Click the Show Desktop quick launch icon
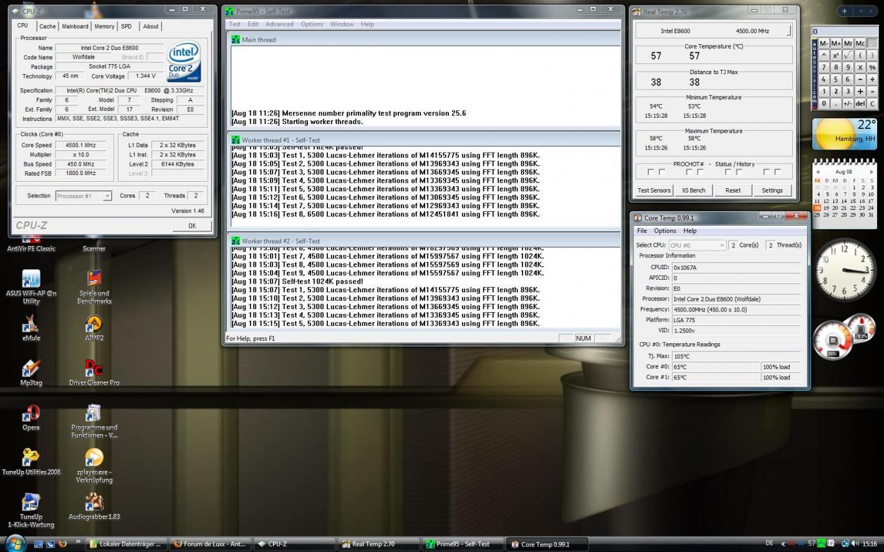The image size is (884, 552). pyautogui.click(x=39, y=544)
